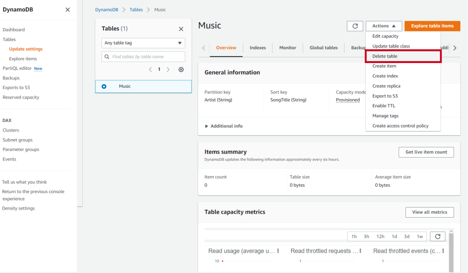
Task: Open PartiQL editor in sidebar
Action: tap(17, 68)
